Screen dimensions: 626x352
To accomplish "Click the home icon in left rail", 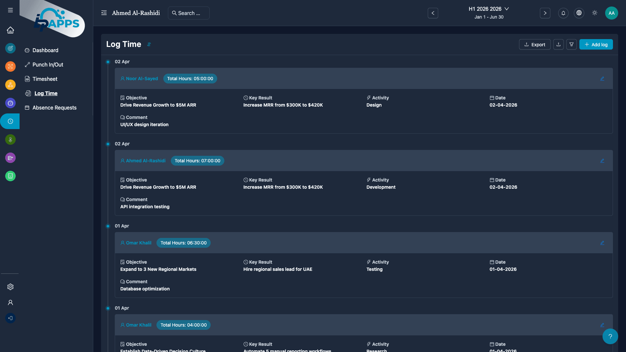I will click(x=10, y=30).
